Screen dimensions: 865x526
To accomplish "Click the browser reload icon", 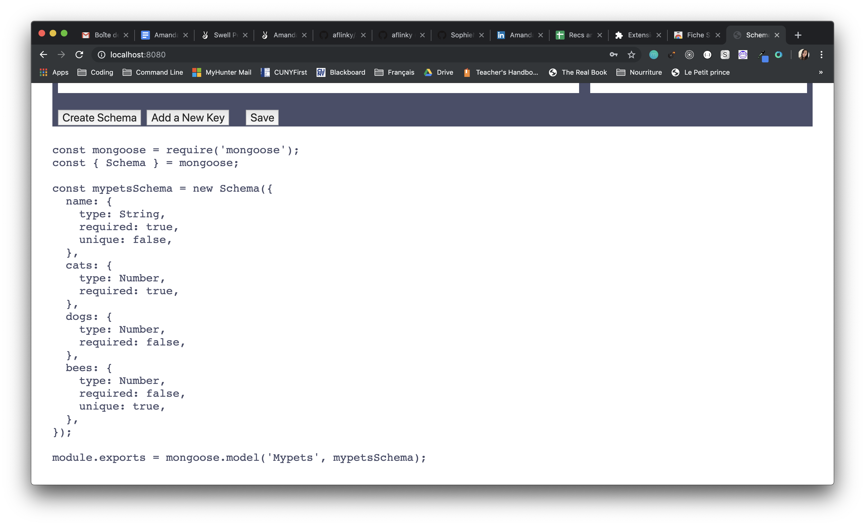I will tap(79, 55).
